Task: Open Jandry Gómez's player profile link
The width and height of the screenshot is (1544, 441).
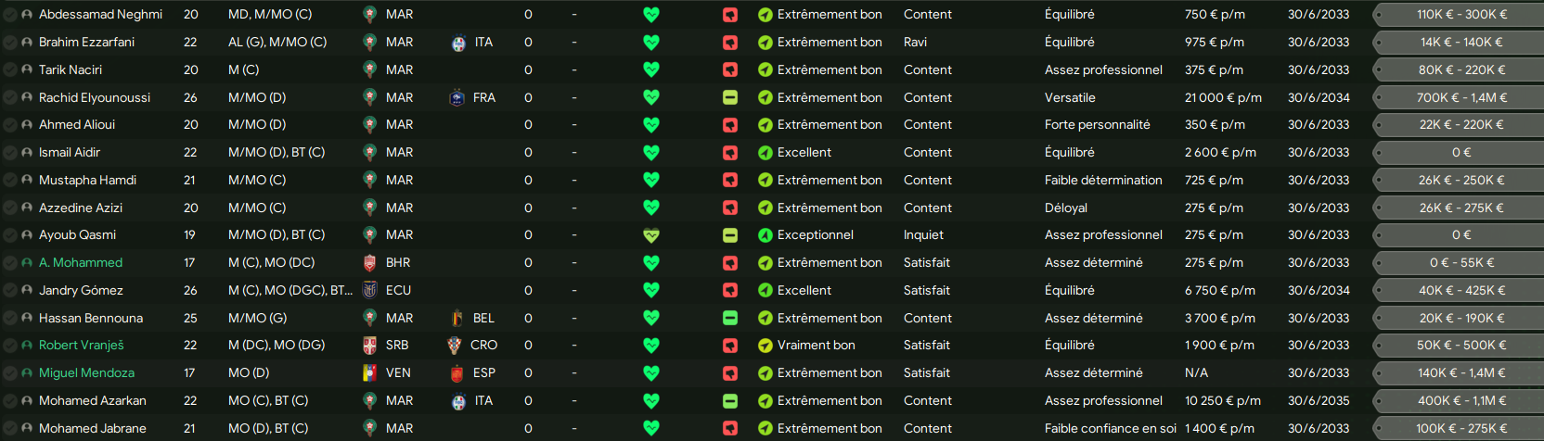Action: [81, 290]
